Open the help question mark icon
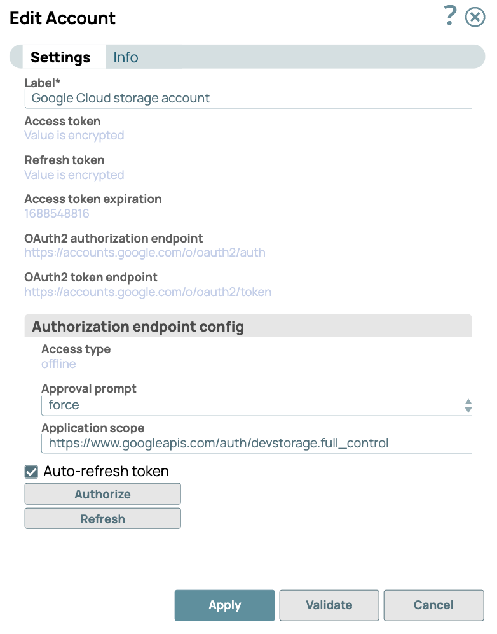Image resolution: width=497 pixels, height=634 pixels. 450,16
